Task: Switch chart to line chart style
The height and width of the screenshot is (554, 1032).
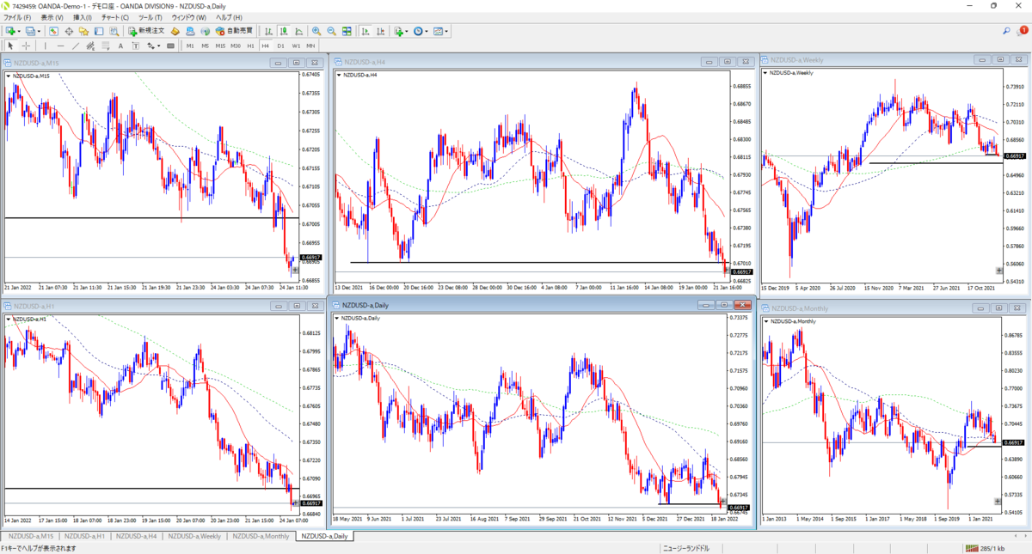Action: coord(298,31)
